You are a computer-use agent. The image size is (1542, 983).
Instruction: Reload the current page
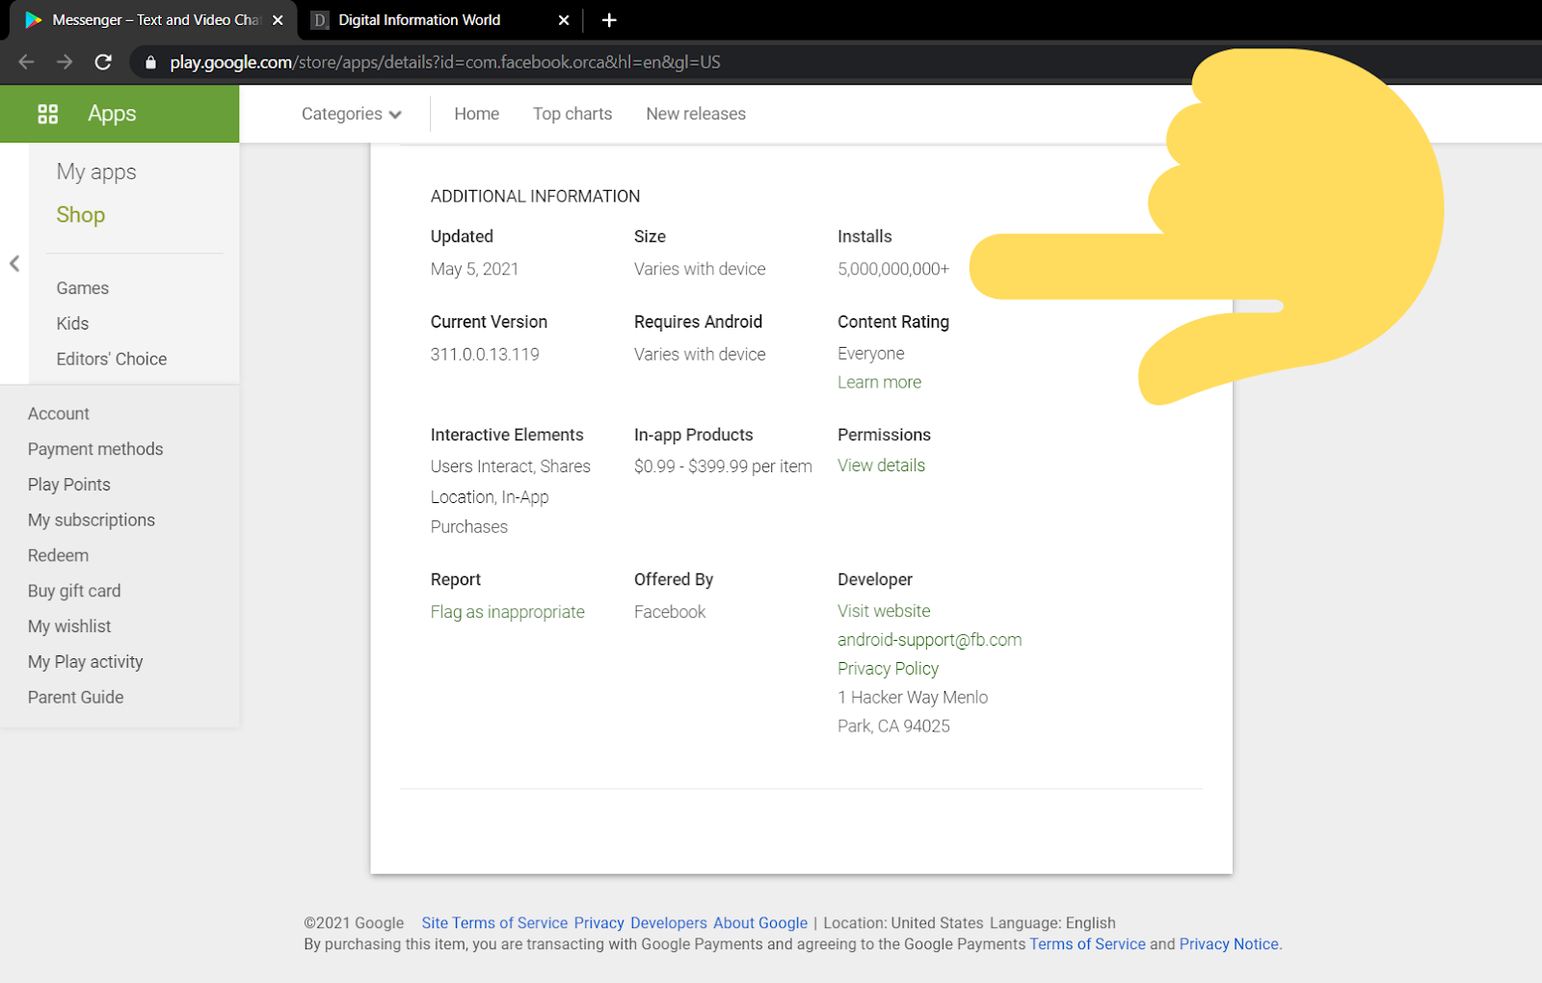coord(103,61)
